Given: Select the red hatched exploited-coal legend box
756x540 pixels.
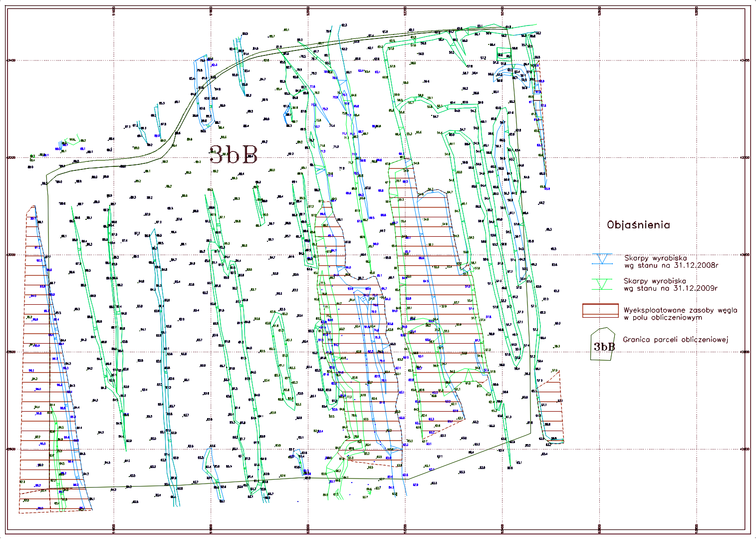Looking at the screenshot, I should 600,310.
